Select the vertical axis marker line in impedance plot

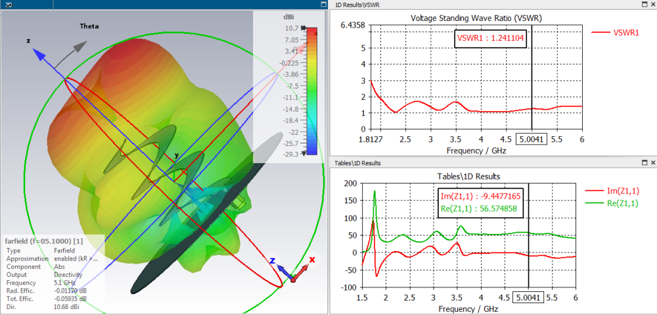coord(529,235)
